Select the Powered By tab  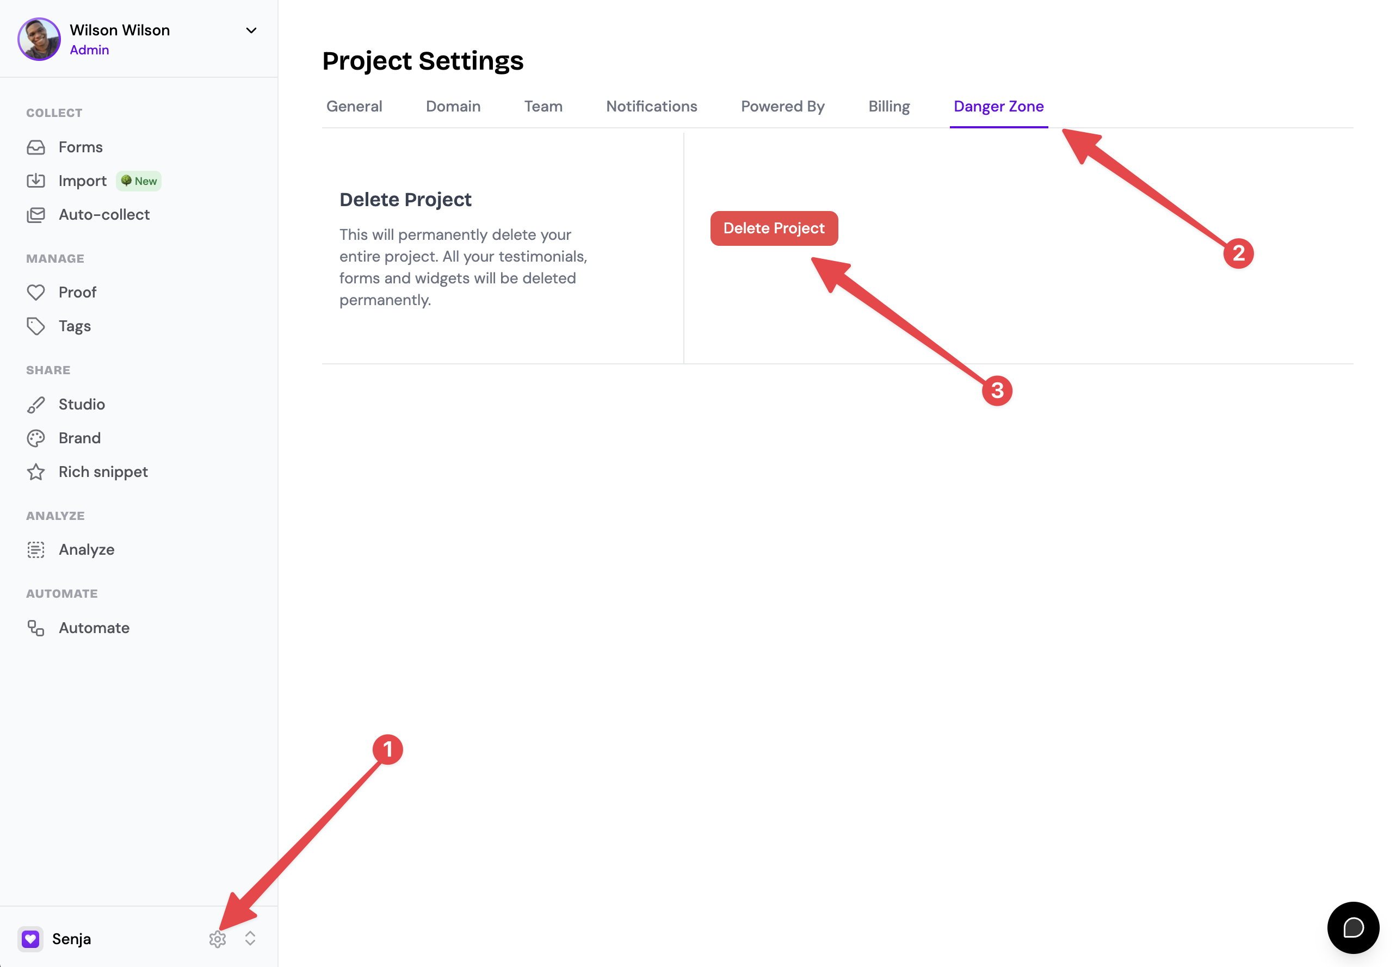(x=782, y=107)
